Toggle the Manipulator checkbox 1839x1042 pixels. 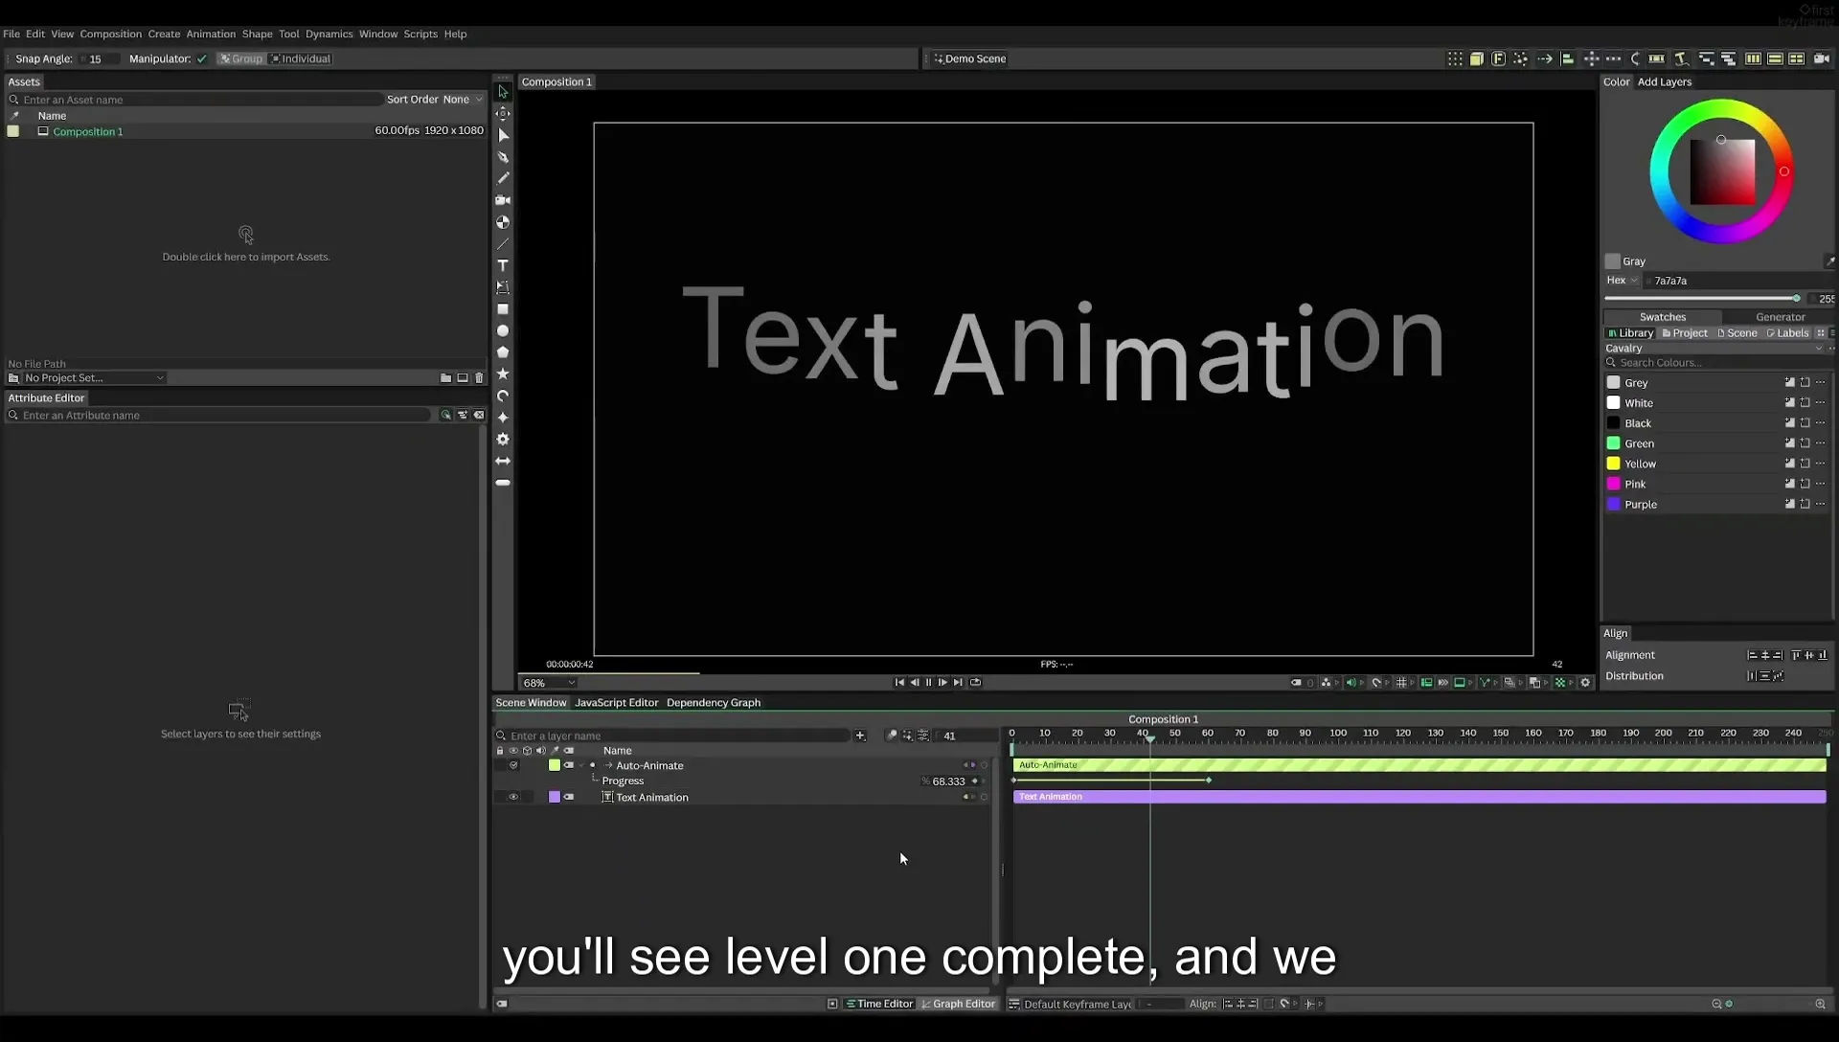point(202,58)
